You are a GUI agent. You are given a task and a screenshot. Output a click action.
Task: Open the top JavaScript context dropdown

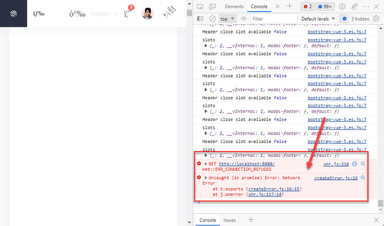pos(228,18)
